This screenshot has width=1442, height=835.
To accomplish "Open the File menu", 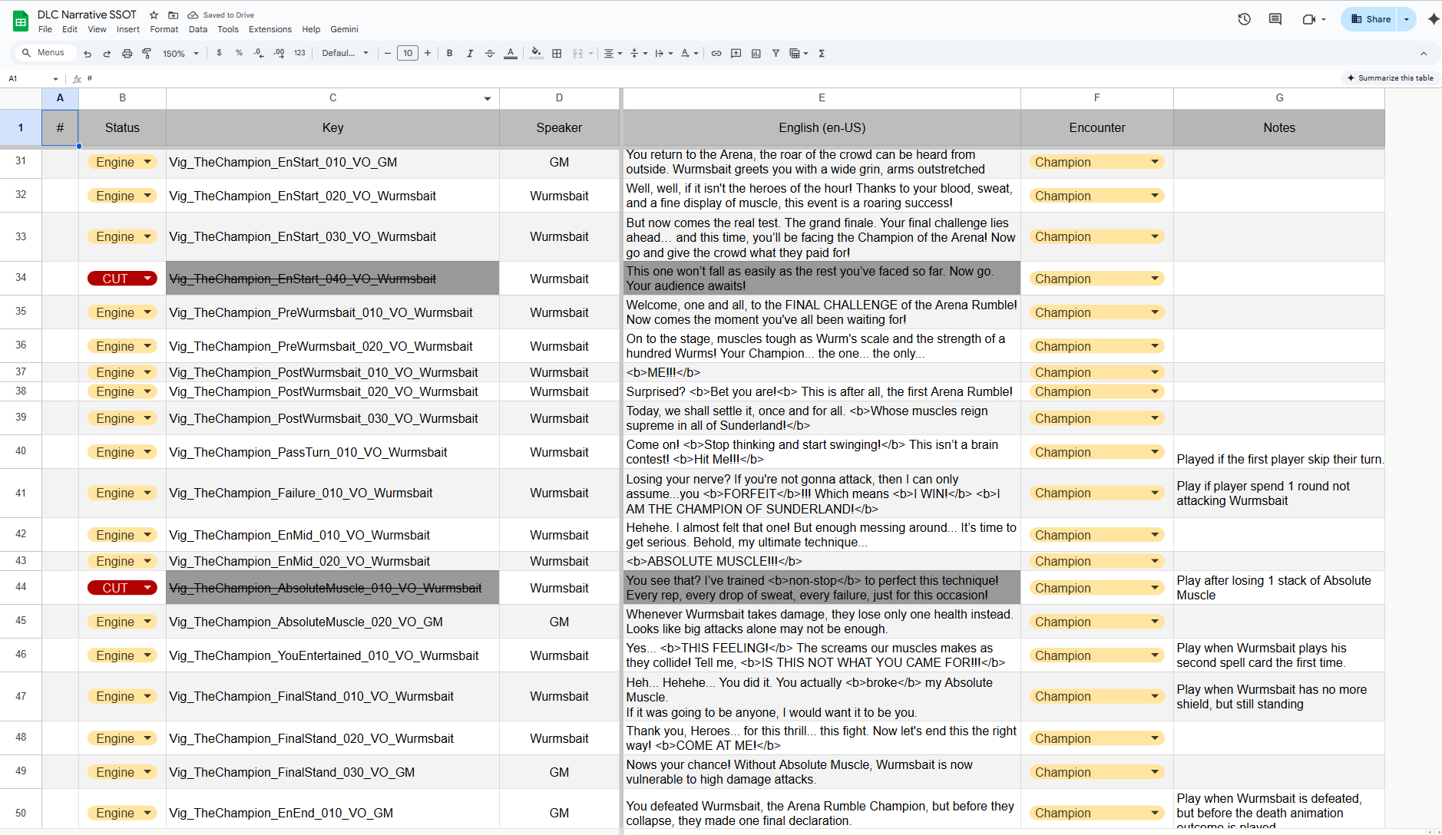I will click(x=45, y=29).
